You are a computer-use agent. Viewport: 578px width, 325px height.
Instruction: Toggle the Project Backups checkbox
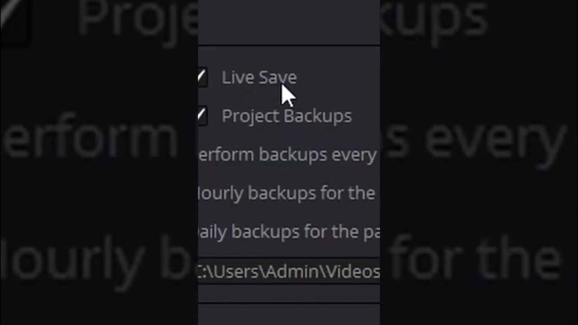click(202, 116)
